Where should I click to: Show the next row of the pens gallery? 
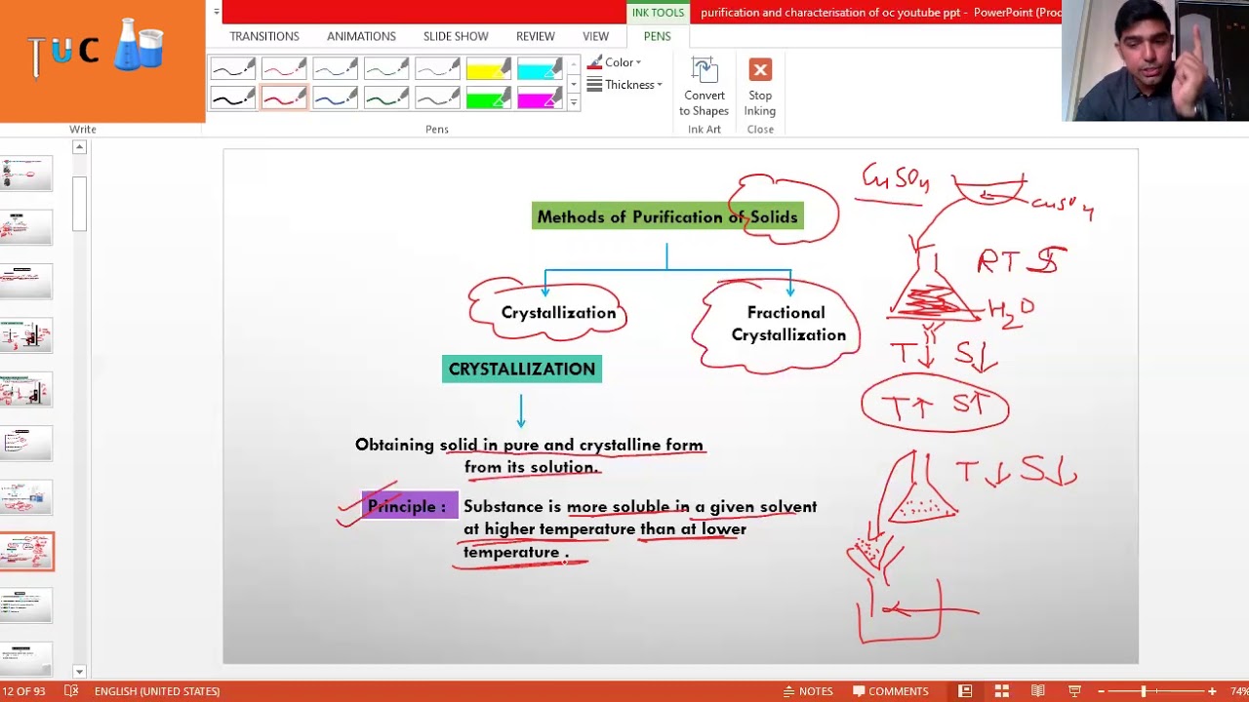coord(574,84)
